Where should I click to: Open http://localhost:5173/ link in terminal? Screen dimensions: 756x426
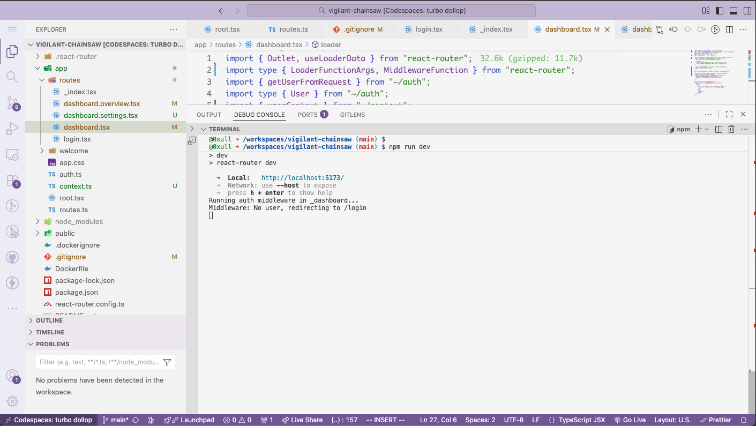303,178
